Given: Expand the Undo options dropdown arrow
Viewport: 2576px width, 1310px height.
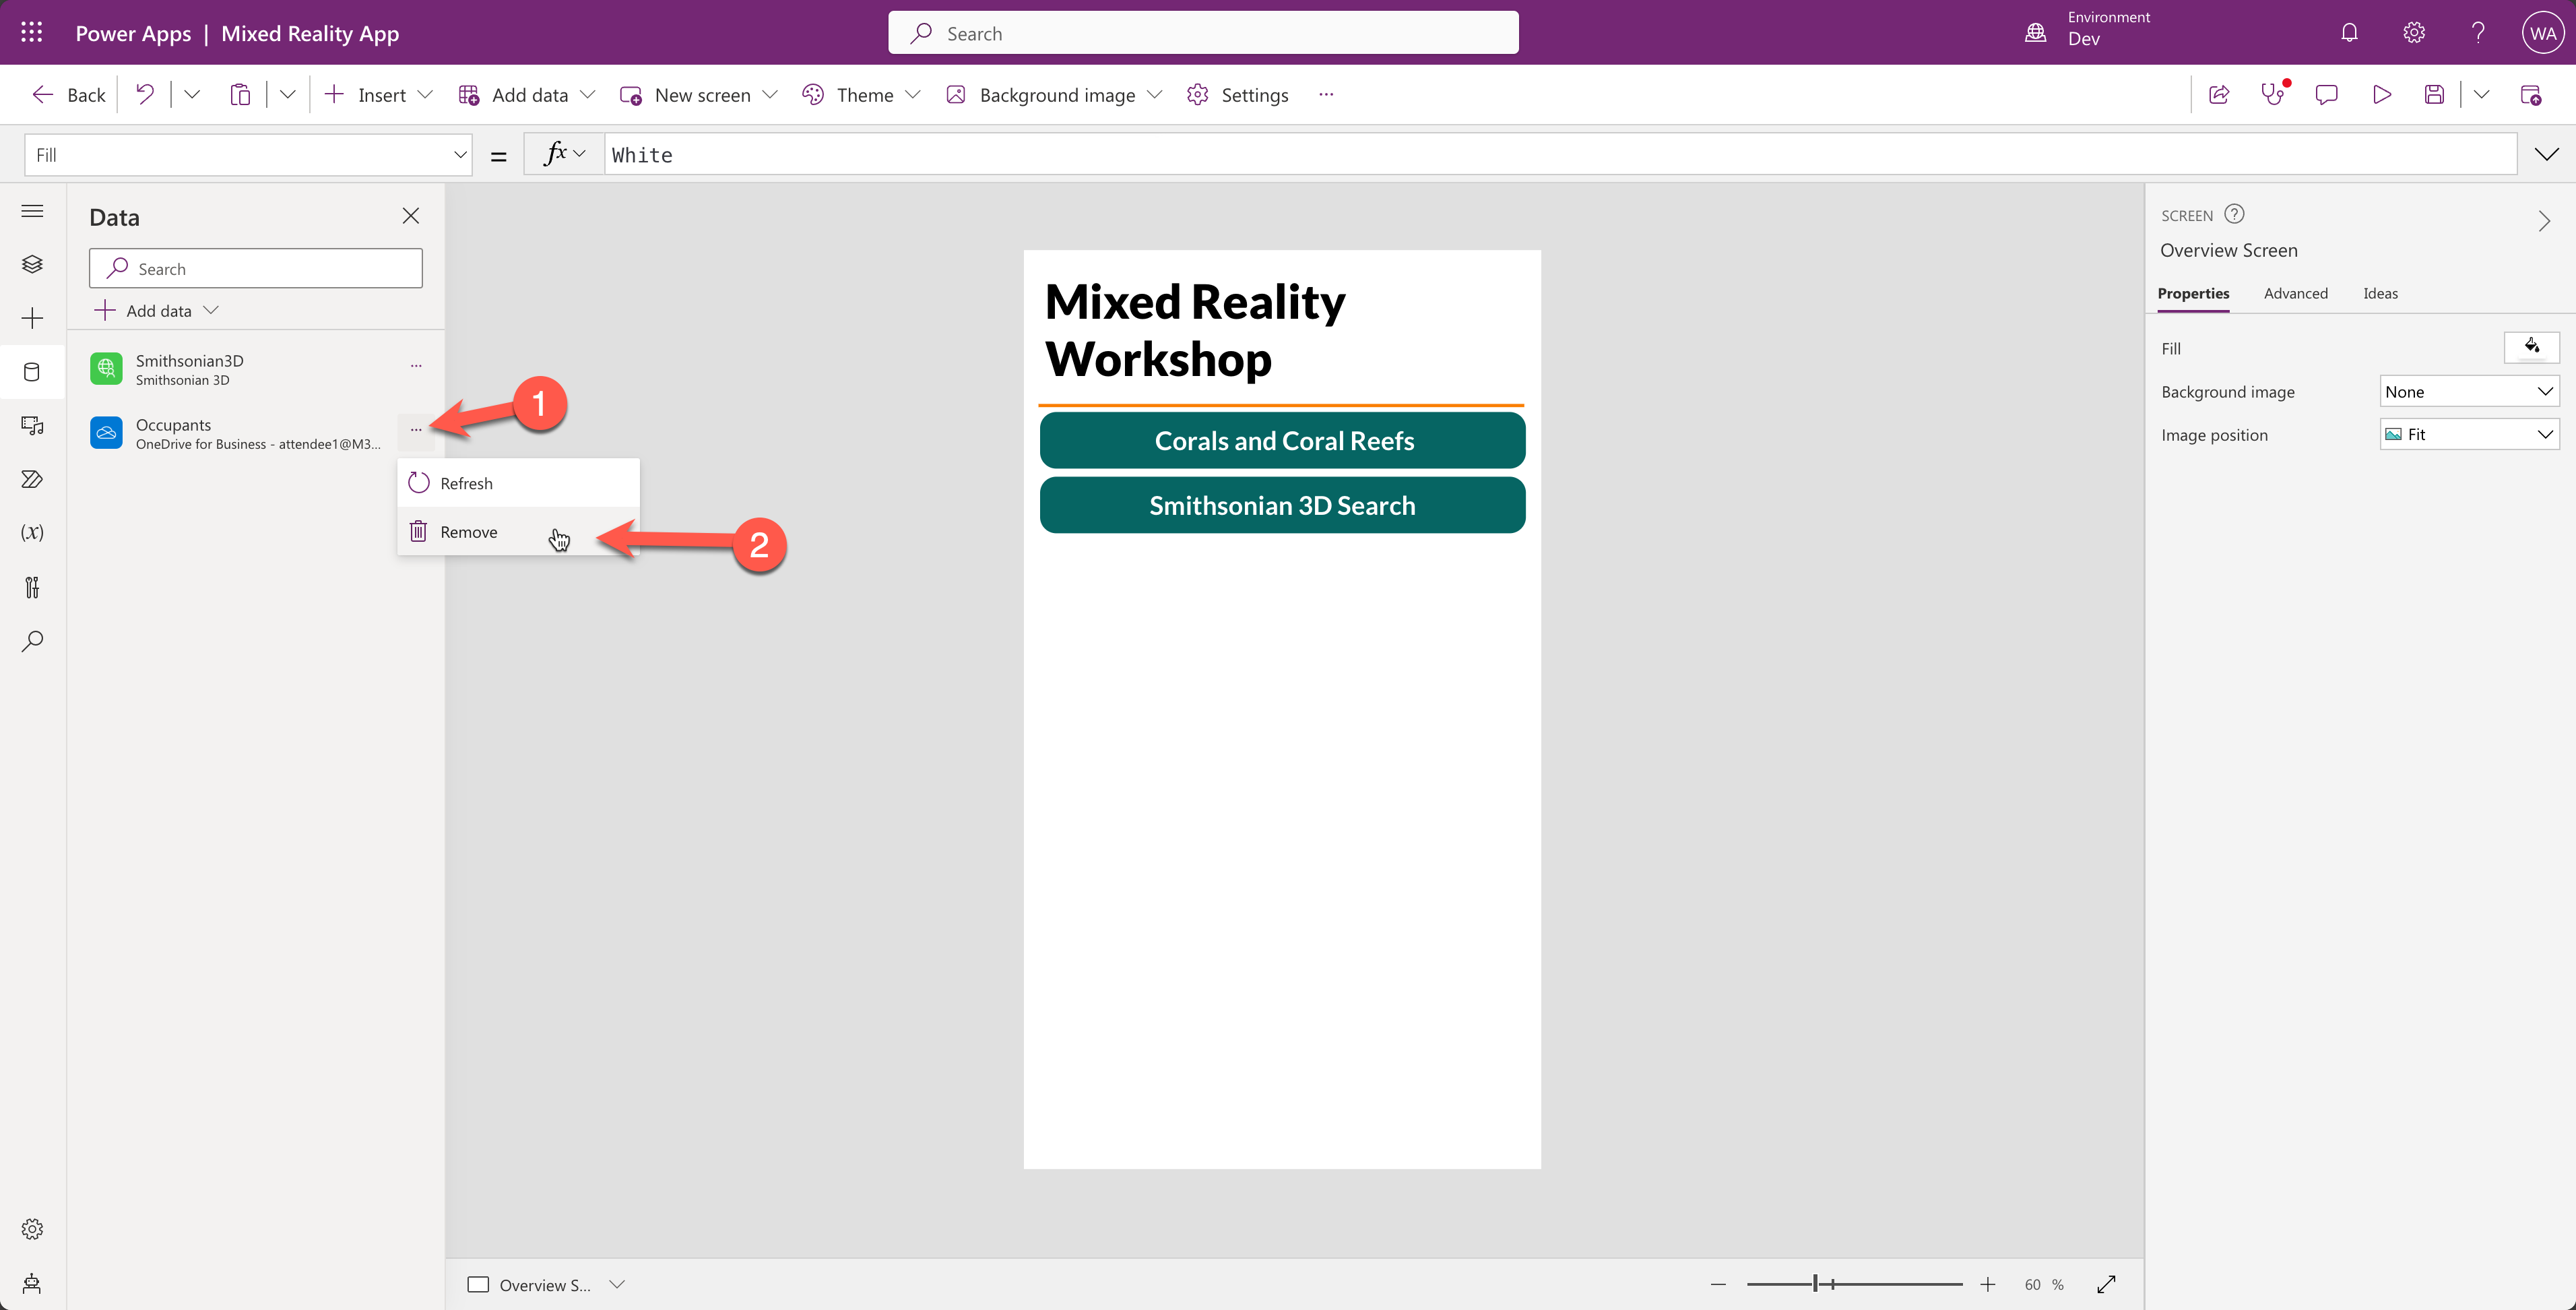Looking at the screenshot, I should click(192, 95).
